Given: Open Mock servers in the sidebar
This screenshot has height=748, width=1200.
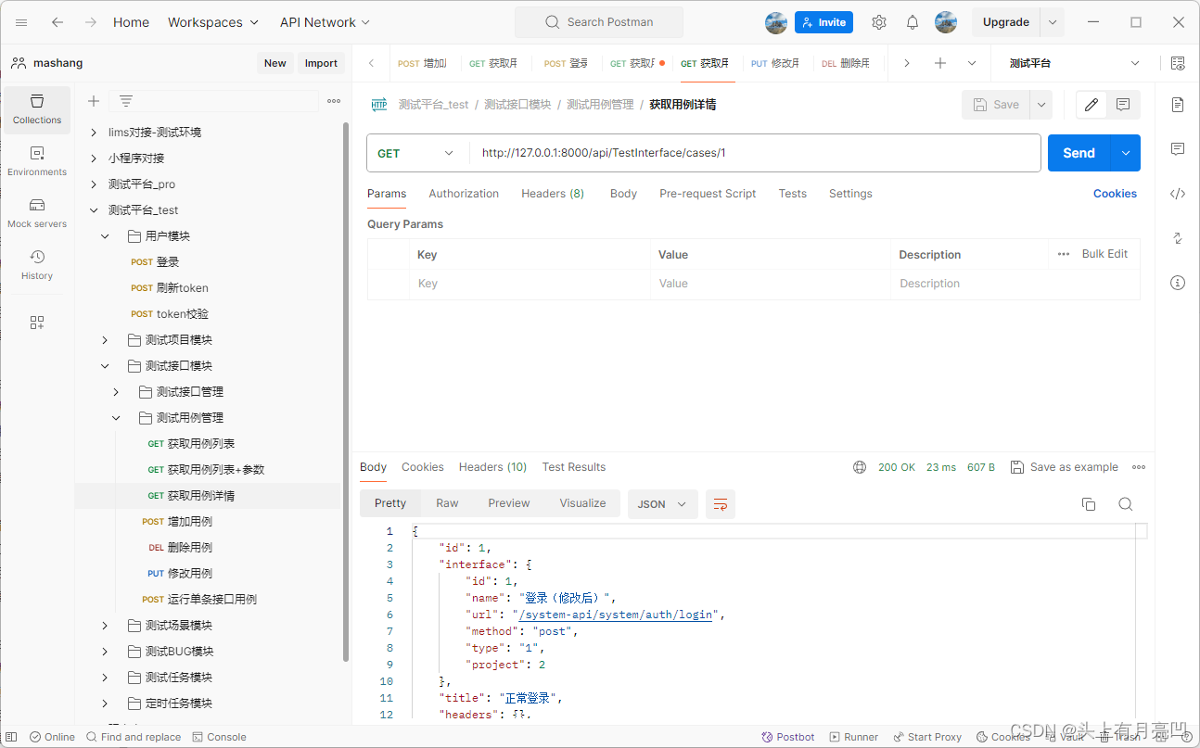Looking at the screenshot, I should [x=37, y=214].
